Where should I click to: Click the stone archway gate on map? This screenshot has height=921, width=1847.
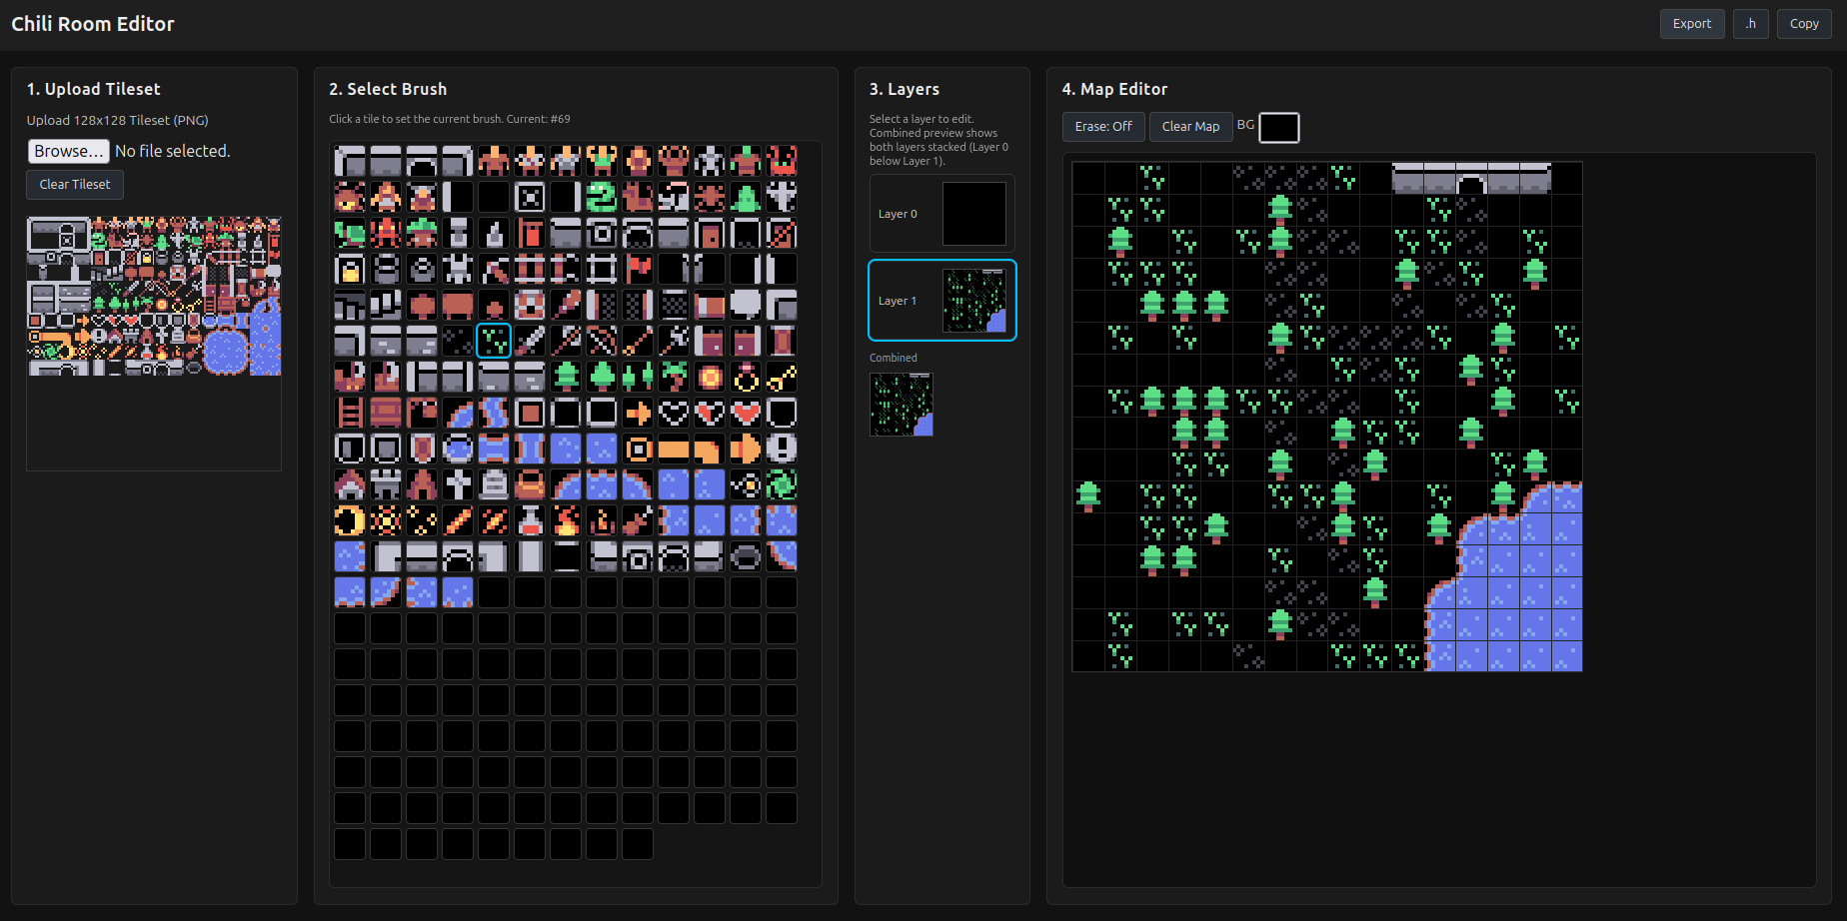coord(1471,178)
